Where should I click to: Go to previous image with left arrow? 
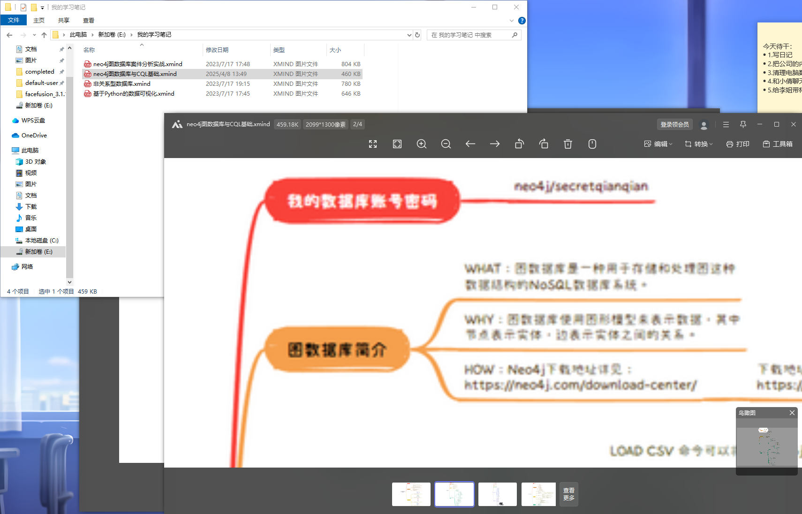coord(470,144)
